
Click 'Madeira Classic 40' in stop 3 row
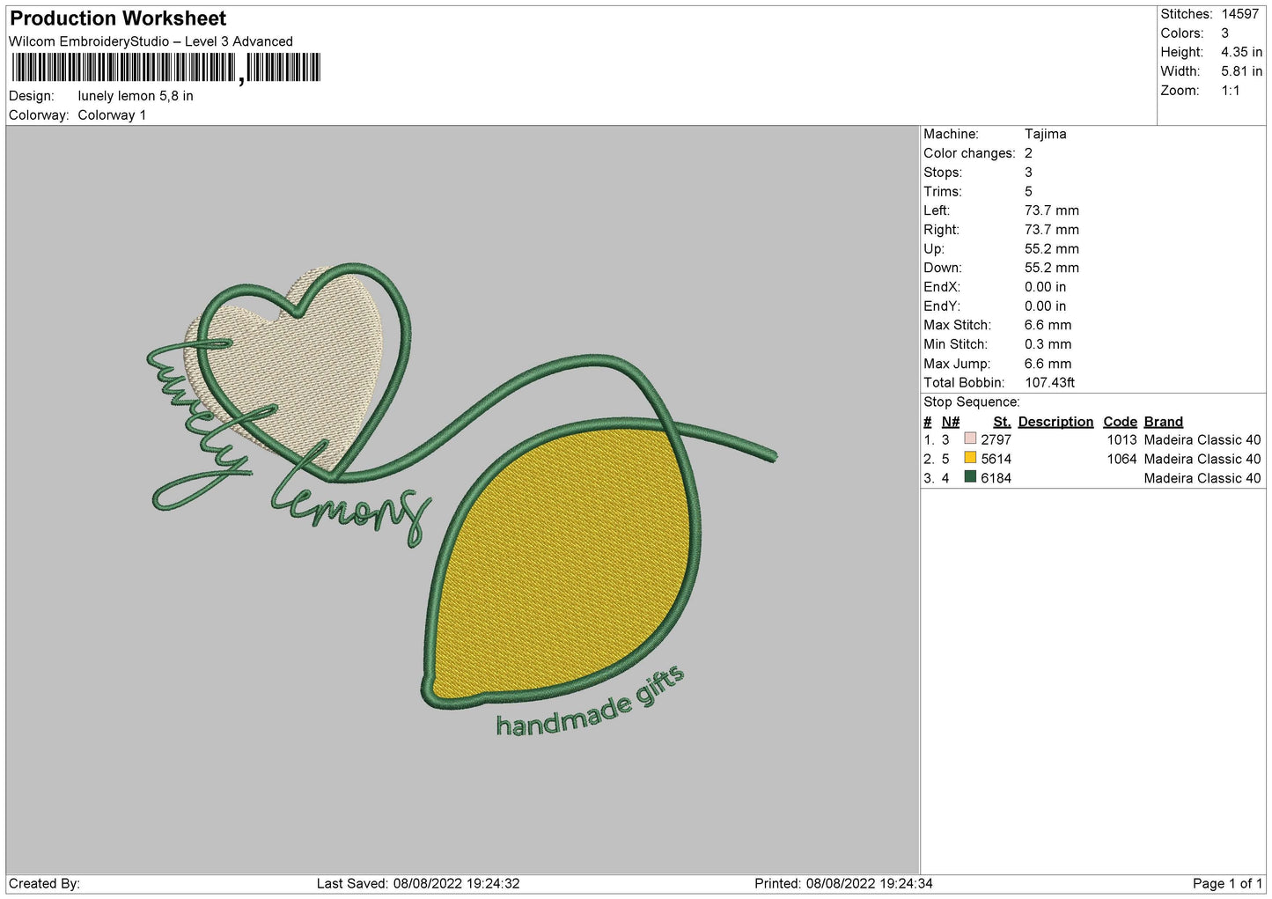point(1202,479)
